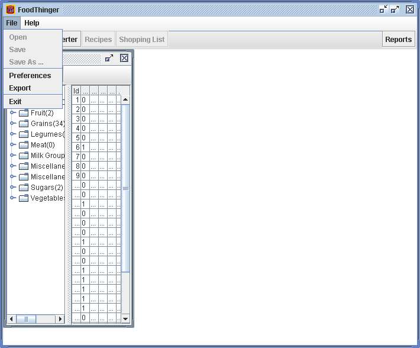
Task: Choose Preferences from the File menu
Action: coord(30,76)
